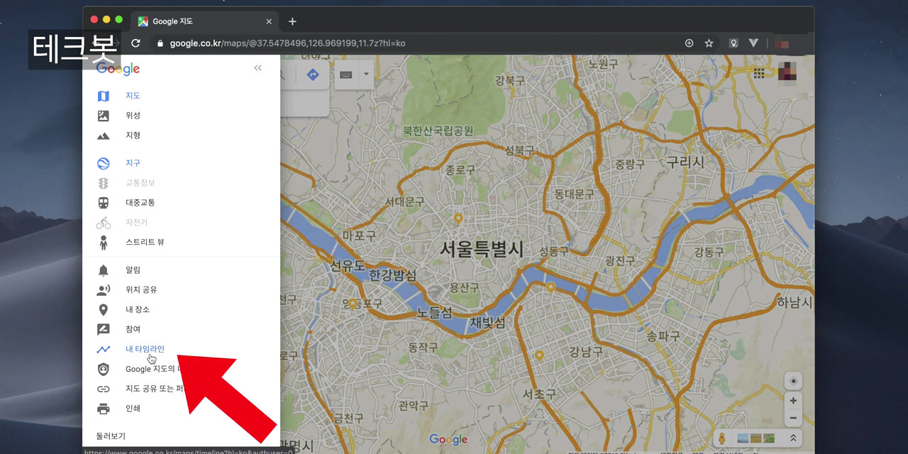
Task: Click the zoom plus icon in address bar
Action: (x=689, y=43)
